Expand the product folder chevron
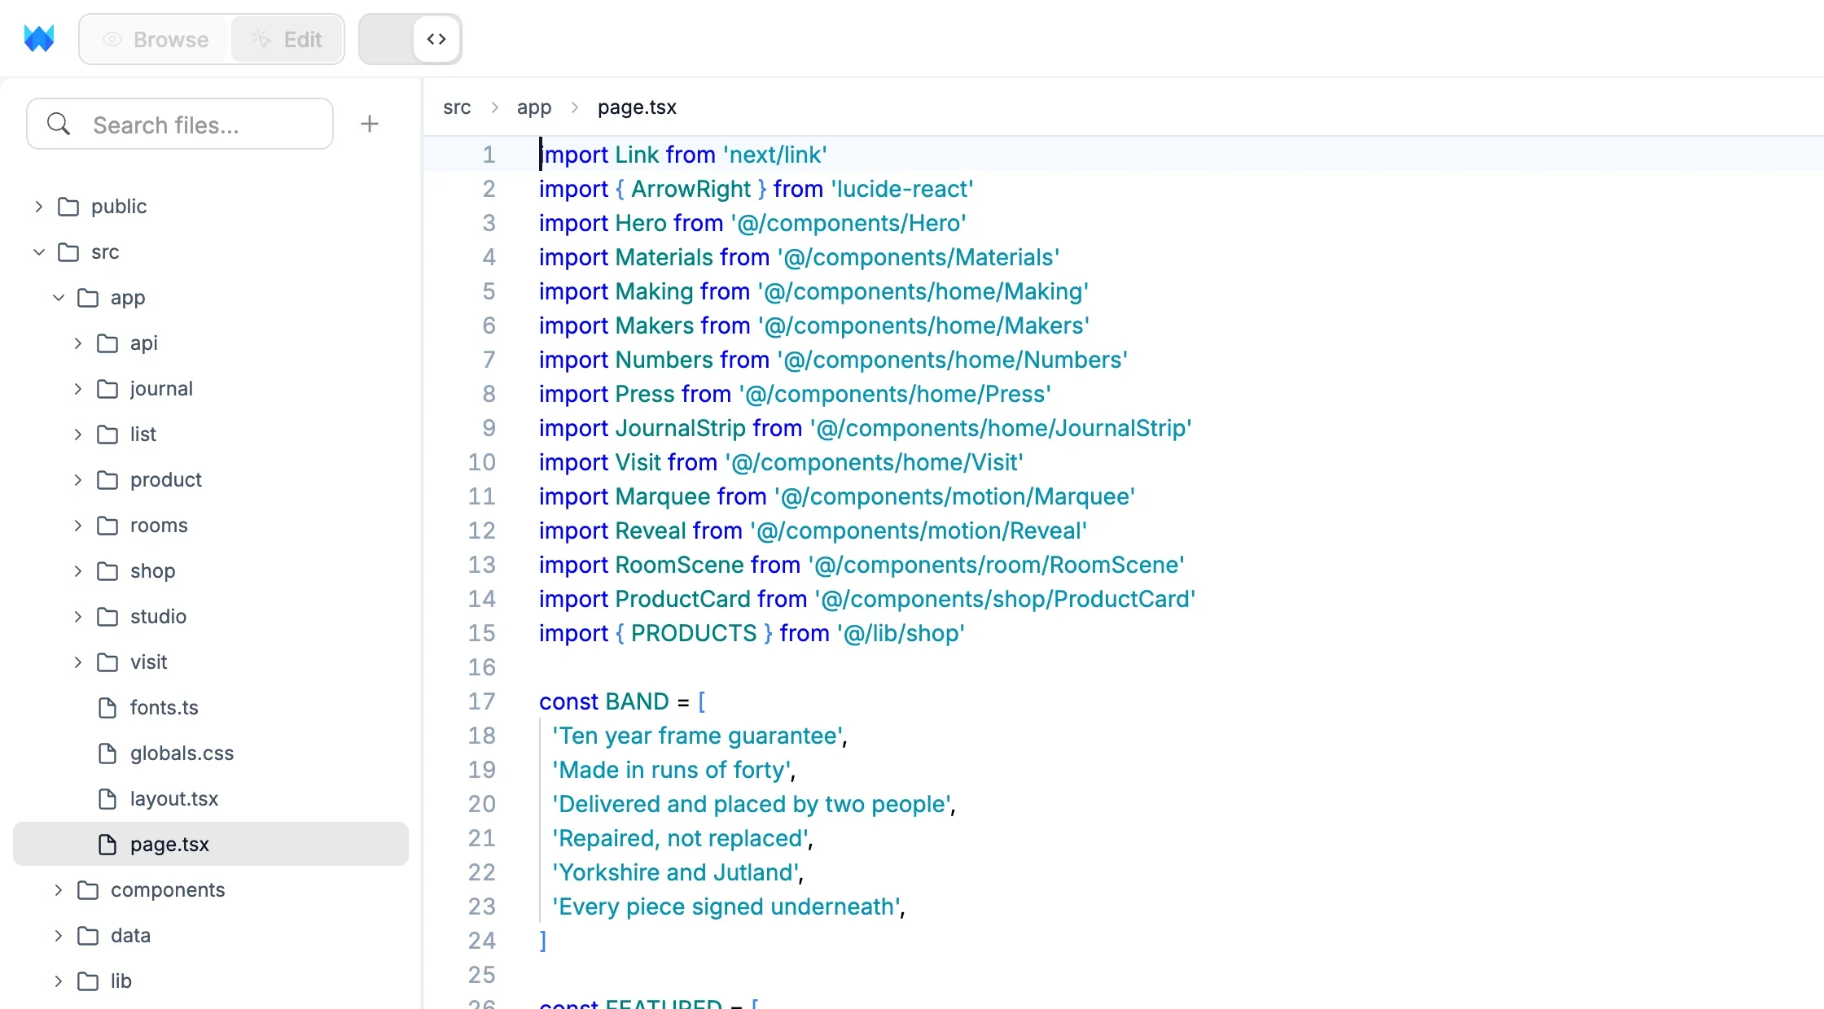 click(x=77, y=480)
